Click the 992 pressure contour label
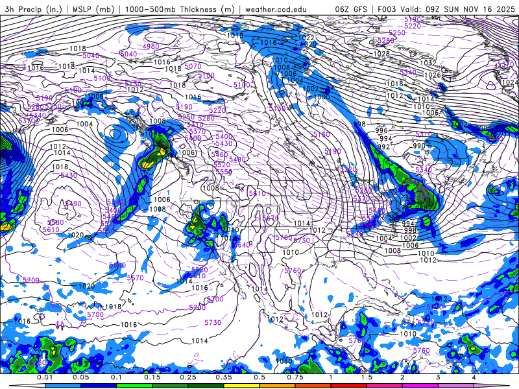Viewport: 519px width, 389px height. tap(383, 147)
